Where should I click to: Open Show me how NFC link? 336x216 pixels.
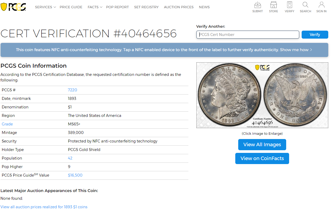296,50
